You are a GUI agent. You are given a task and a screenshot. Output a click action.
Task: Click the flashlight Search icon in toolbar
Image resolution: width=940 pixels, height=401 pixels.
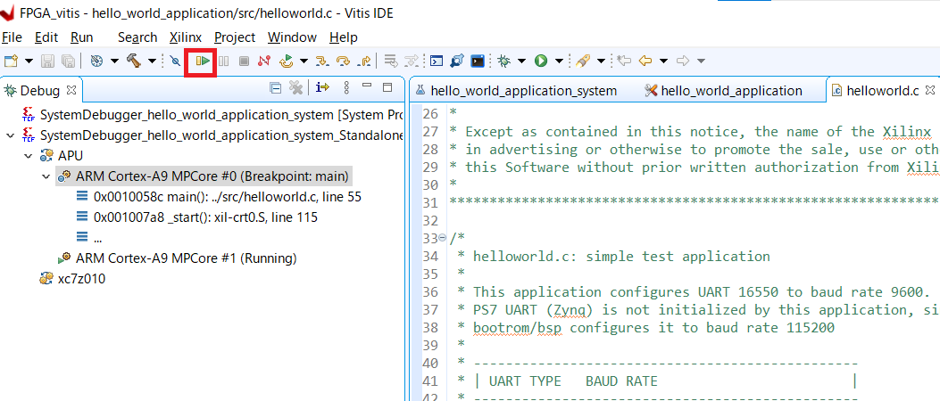[582, 61]
